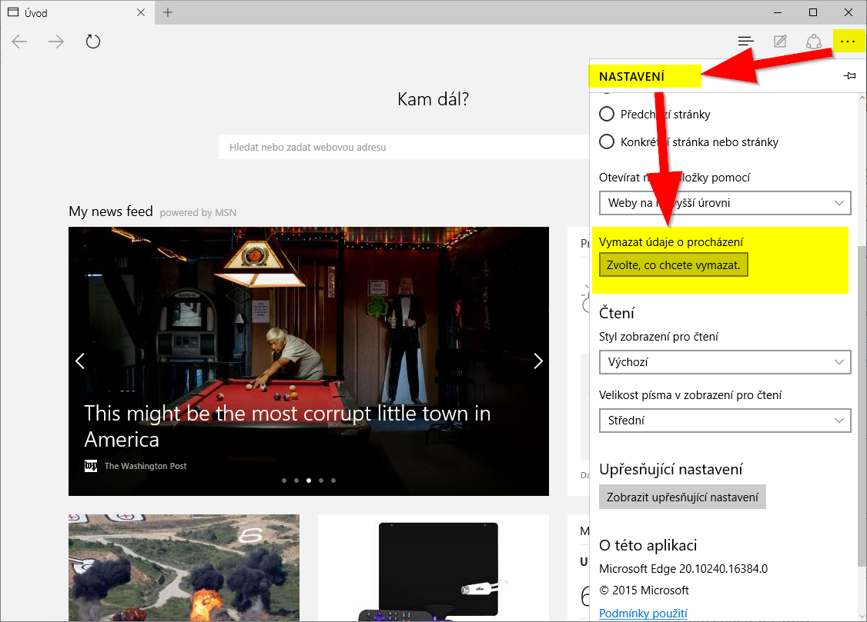Open the Podmínky použití link
The height and width of the screenshot is (622, 867).
(x=643, y=614)
